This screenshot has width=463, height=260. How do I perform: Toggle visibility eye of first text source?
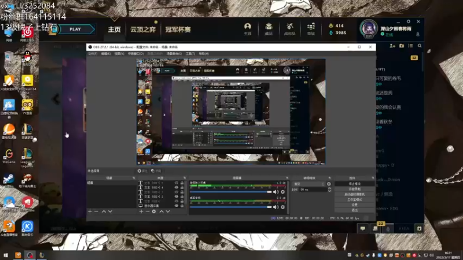point(177,183)
